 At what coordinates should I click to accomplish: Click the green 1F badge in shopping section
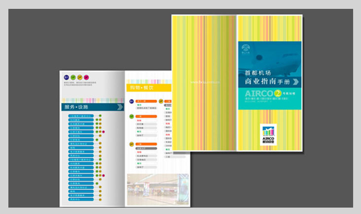coord(132,117)
